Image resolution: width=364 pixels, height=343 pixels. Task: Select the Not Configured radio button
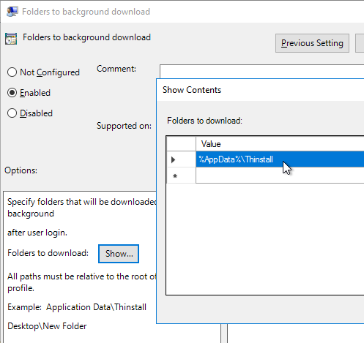[x=12, y=72]
